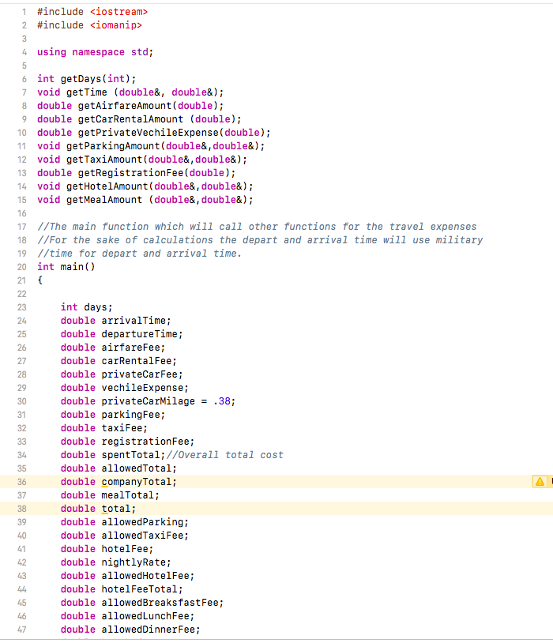Click the privateCarMilage variable name
This screenshot has width=553, height=643.
pos(148,401)
